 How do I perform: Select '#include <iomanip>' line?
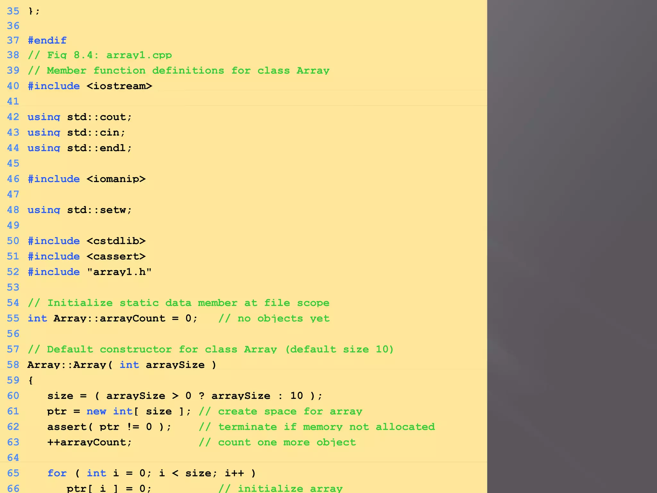pos(87,179)
